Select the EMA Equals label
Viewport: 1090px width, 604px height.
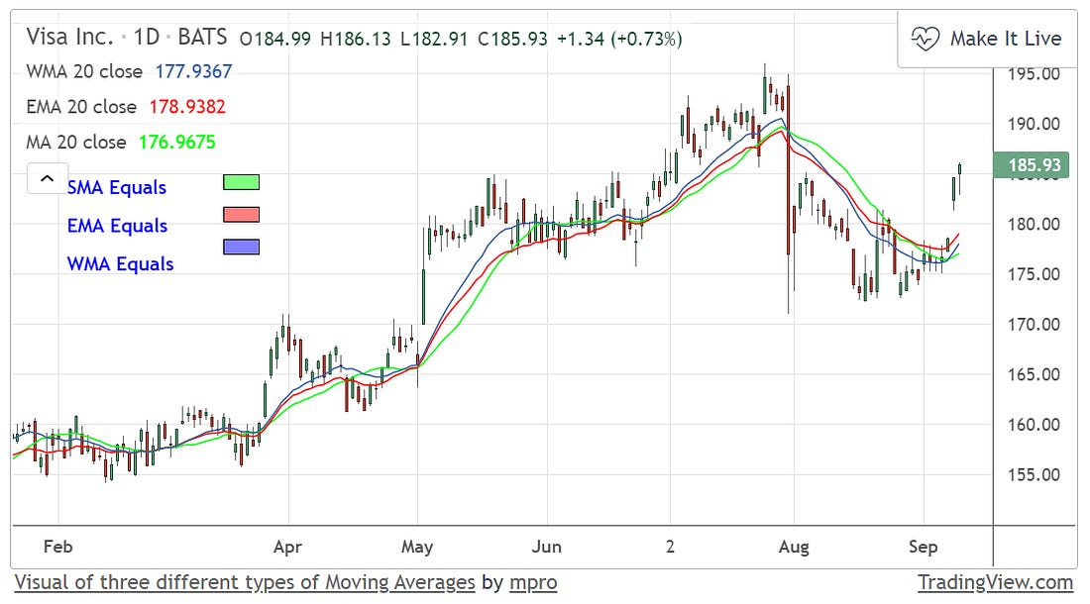[118, 226]
